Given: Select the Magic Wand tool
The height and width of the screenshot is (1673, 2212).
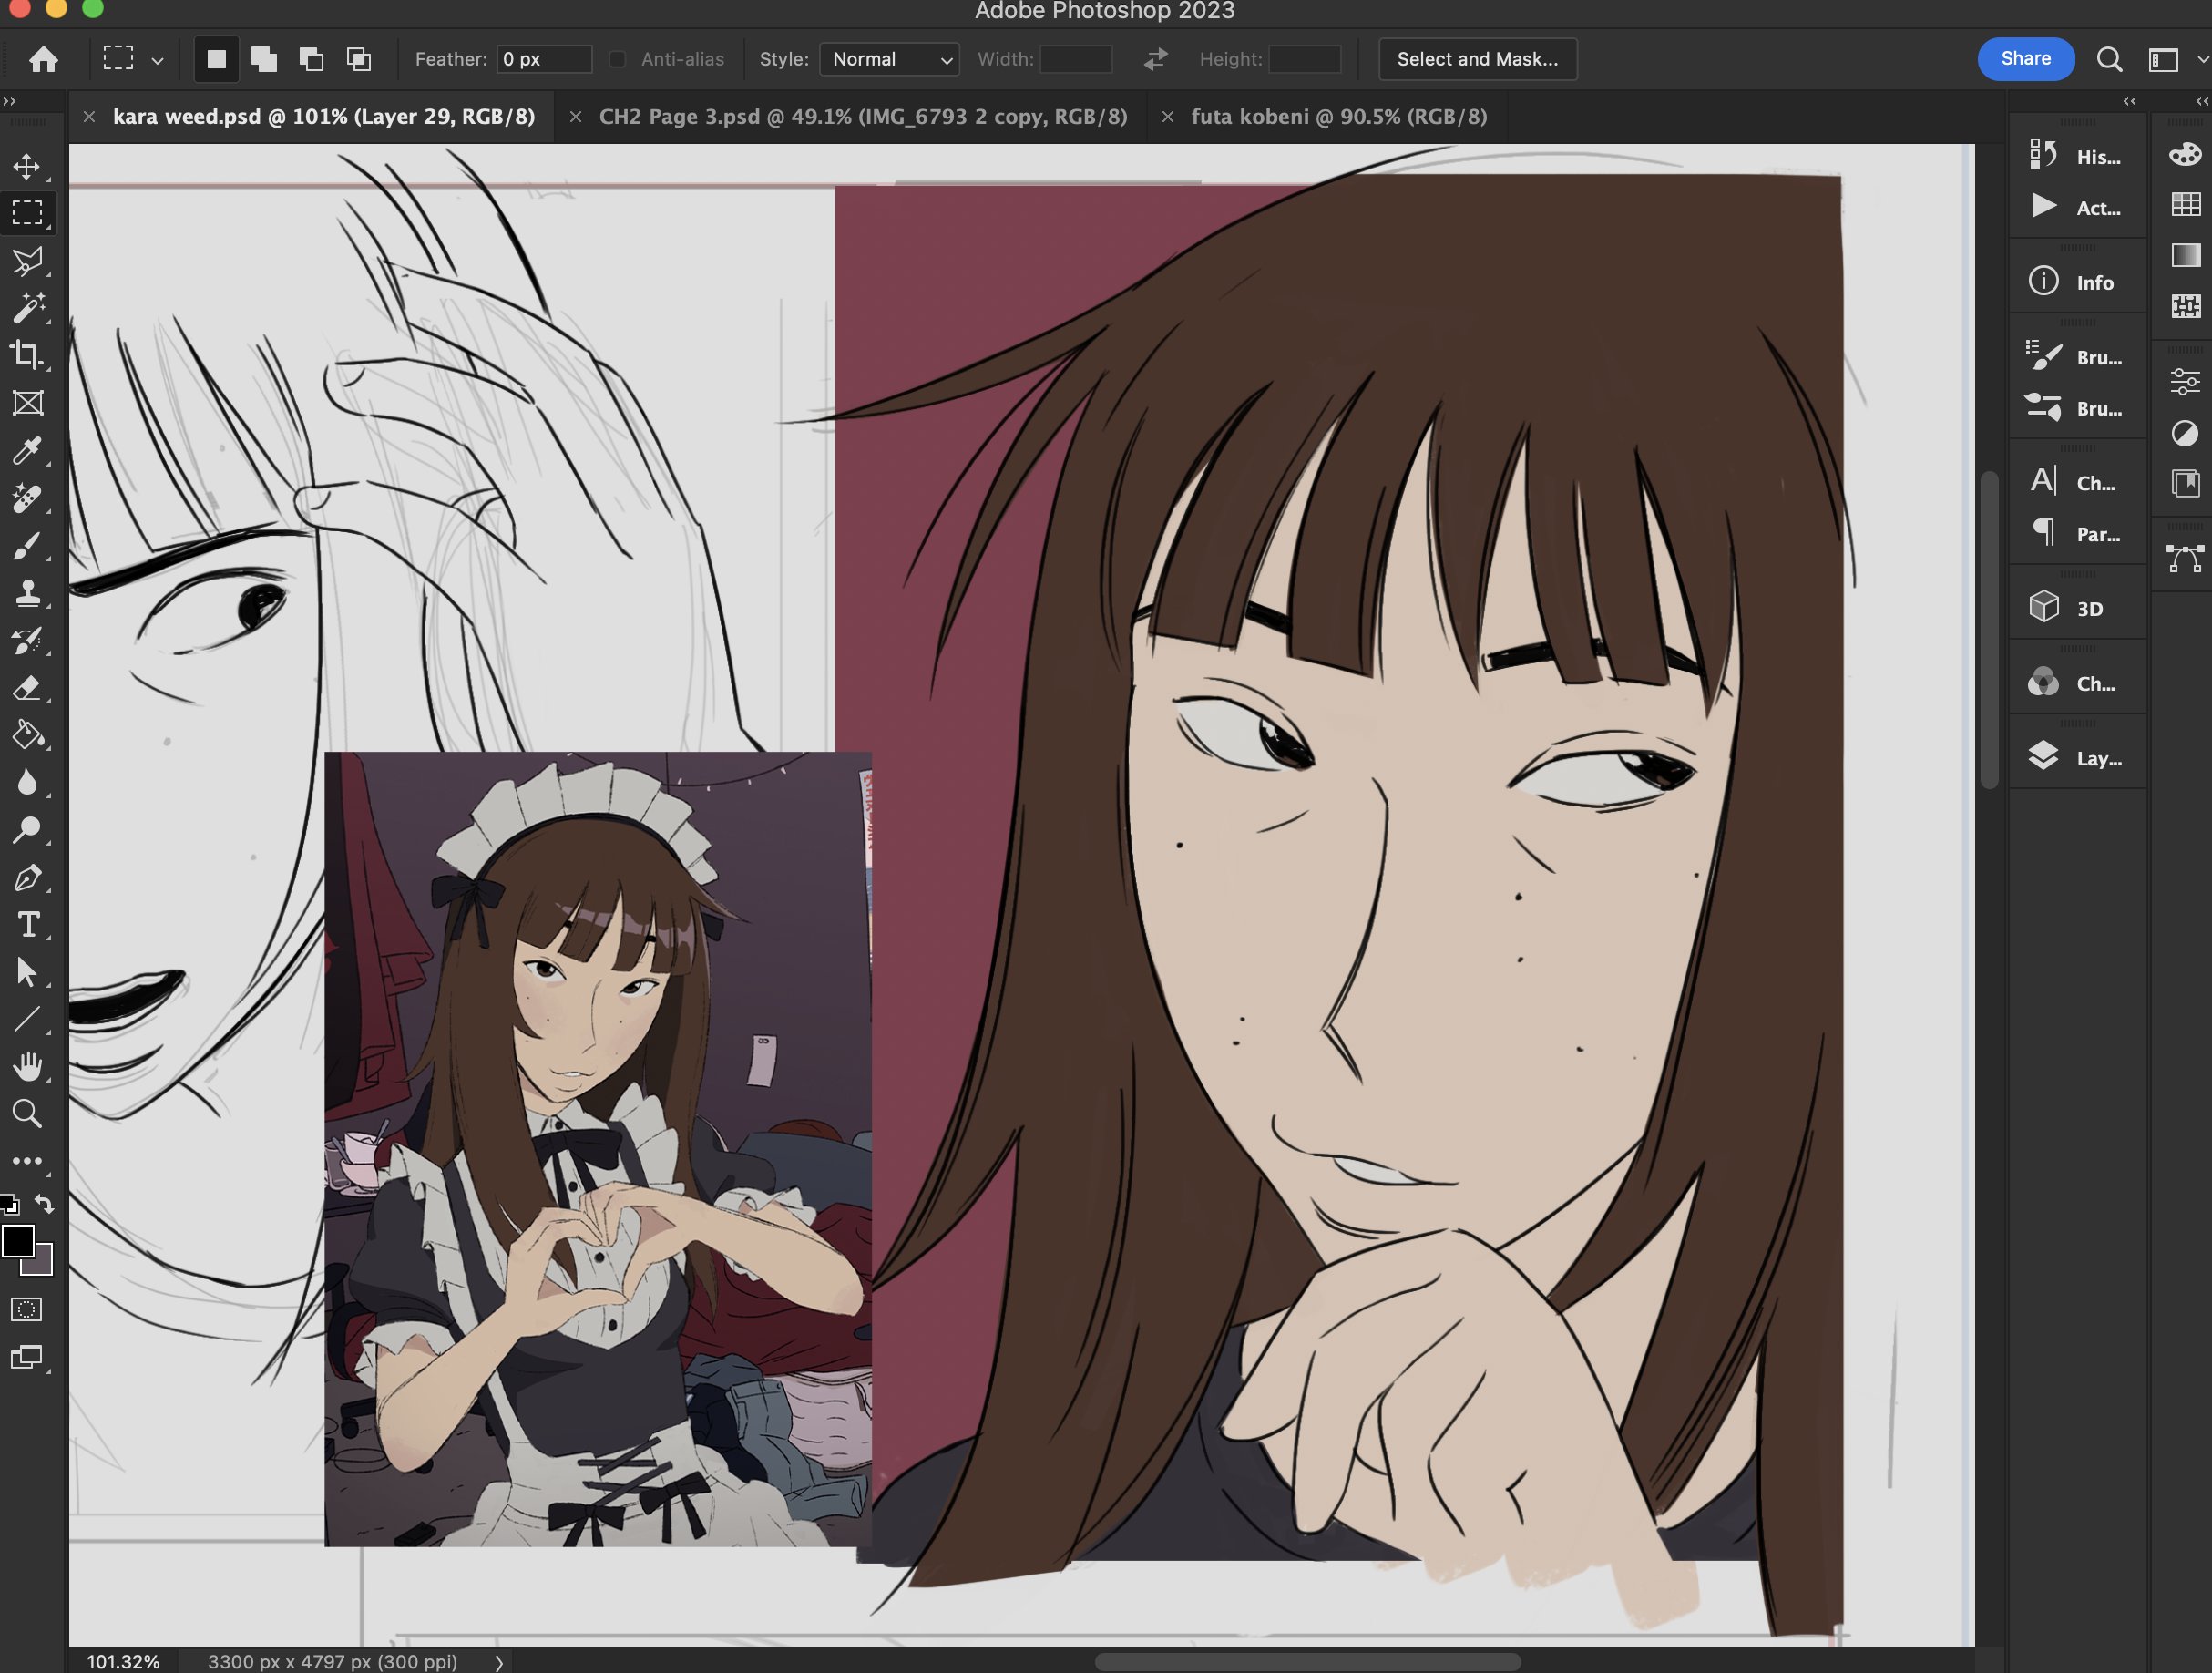Looking at the screenshot, I should (27, 308).
